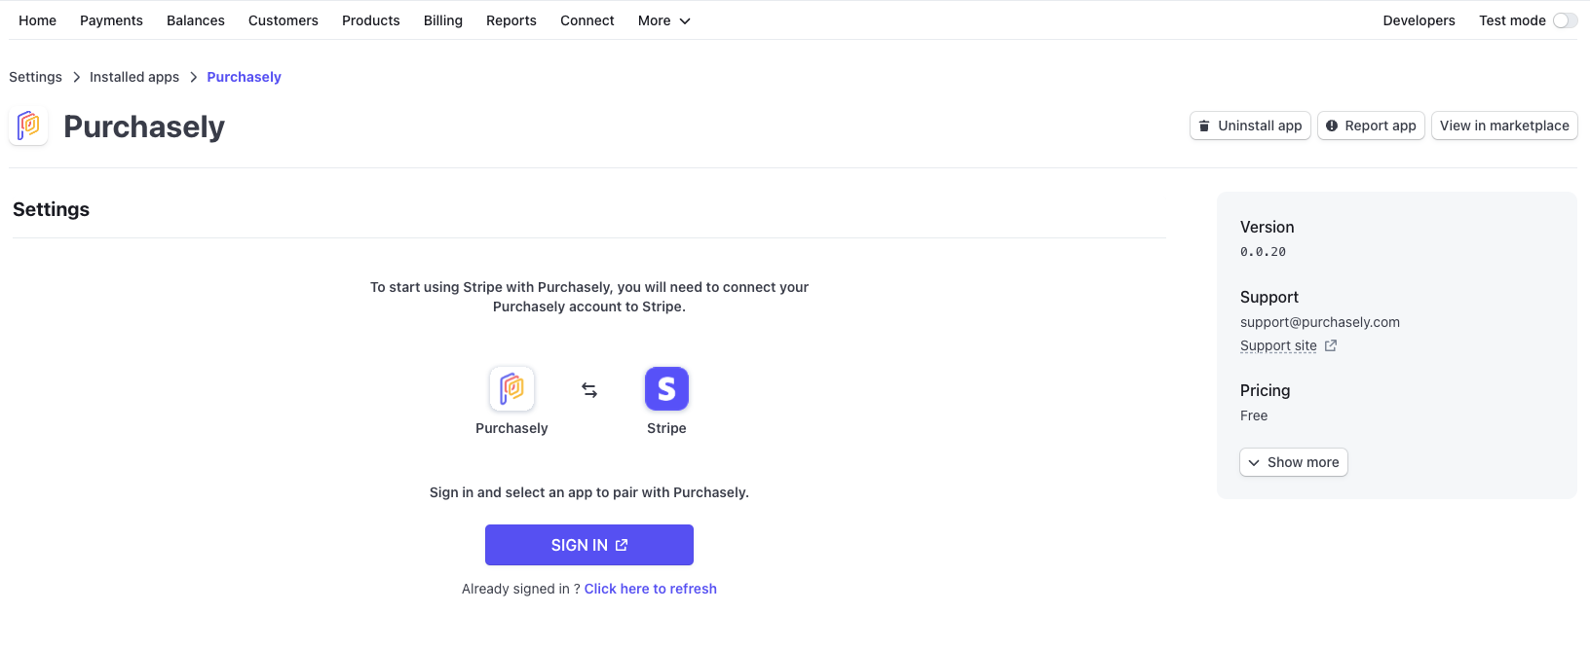Click the two-way sync arrows icon
This screenshot has height=649, width=1590.
[589, 390]
